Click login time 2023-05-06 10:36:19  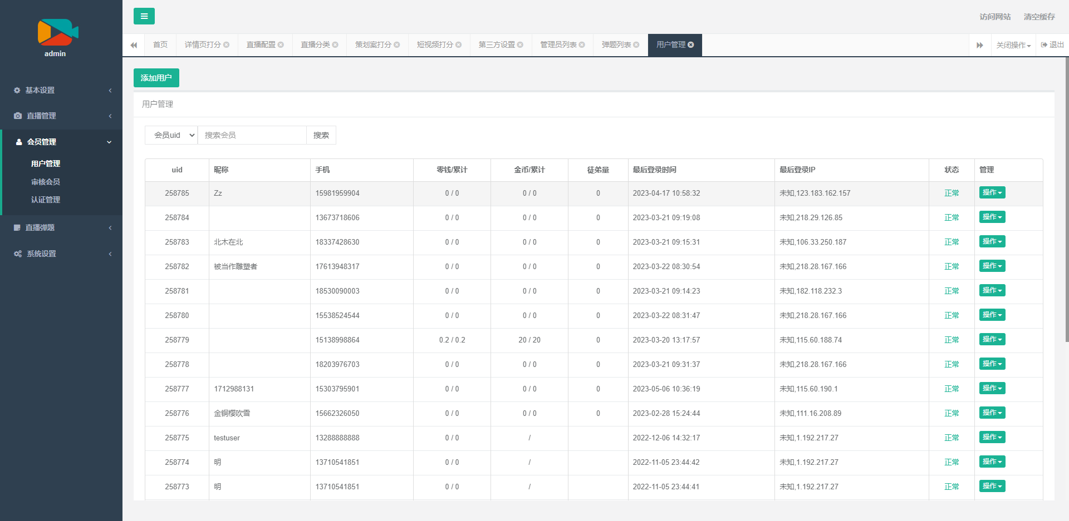(666, 389)
